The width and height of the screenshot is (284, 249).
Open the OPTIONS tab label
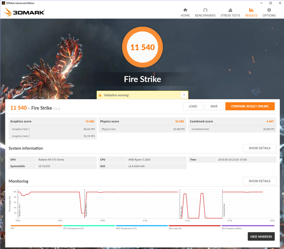269,16
